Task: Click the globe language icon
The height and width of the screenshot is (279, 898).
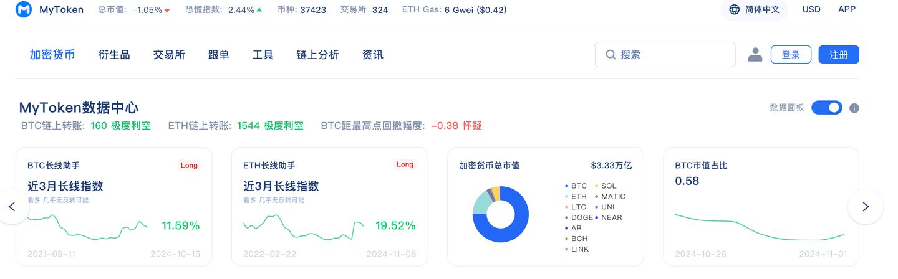Action: pyautogui.click(x=734, y=10)
